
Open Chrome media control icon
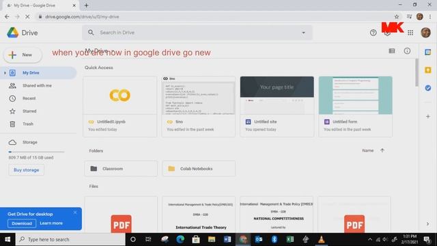point(409,16)
